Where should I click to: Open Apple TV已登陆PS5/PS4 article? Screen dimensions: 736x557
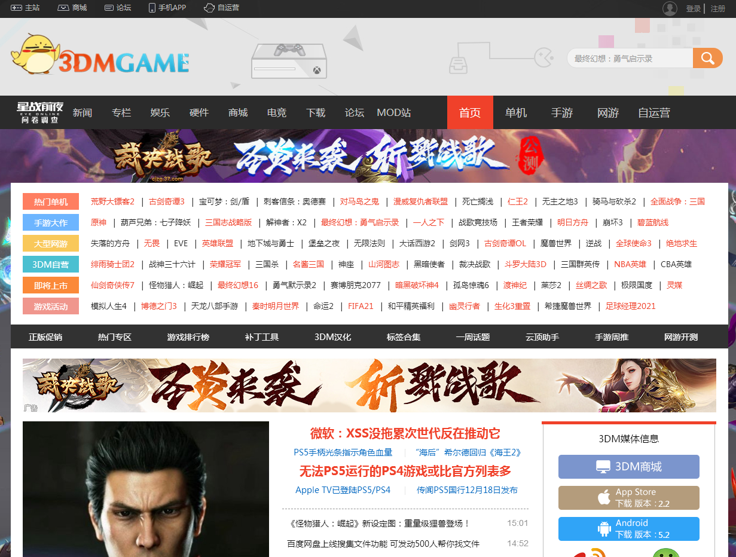pos(343,490)
